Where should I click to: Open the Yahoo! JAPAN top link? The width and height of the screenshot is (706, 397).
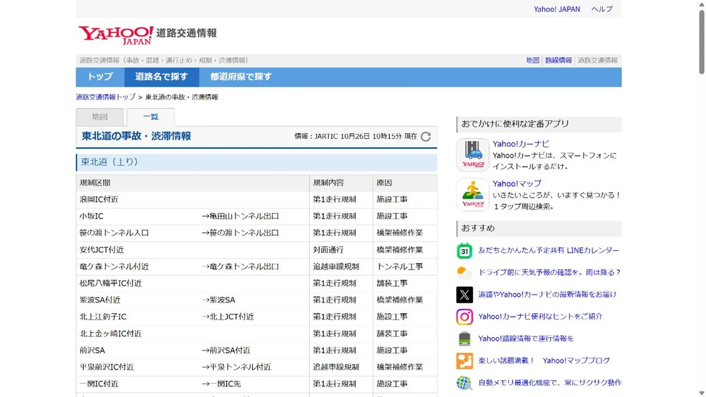point(556,9)
